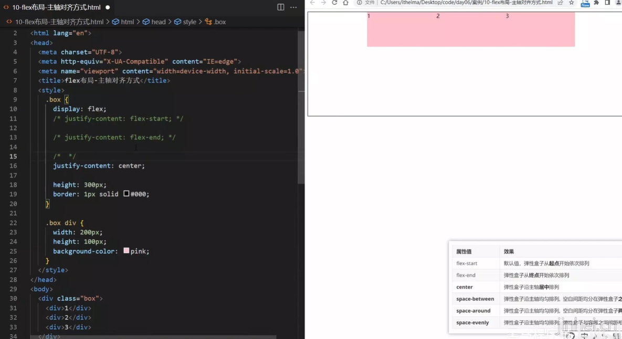The image size is (622, 339).
Task: Click the <div class="box"> line
Action: (x=70, y=299)
